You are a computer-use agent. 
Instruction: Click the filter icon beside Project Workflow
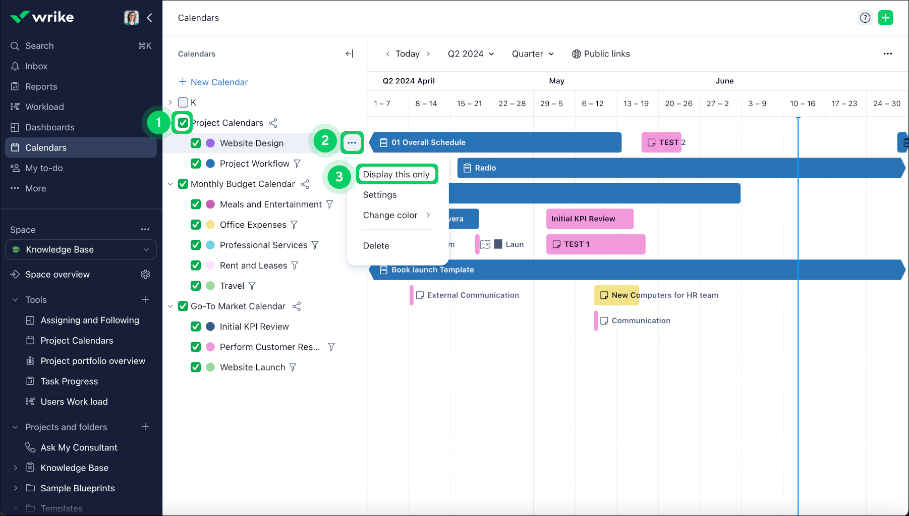click(297, 164)
